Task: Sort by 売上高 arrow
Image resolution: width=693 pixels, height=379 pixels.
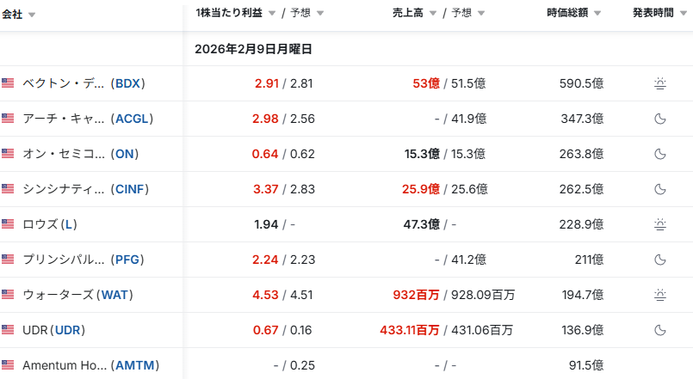Action: (434, 14)
